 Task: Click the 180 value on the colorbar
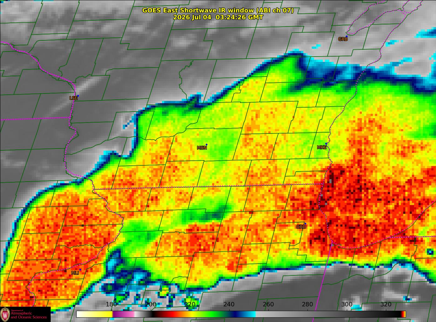111,304
